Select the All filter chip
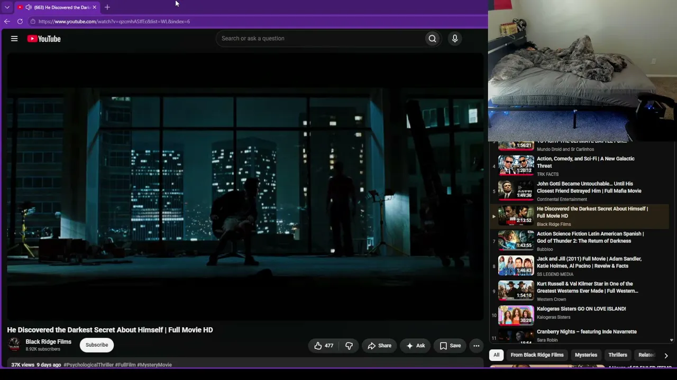The width and height of the screenshot is (677, 380). pyautogui.click(x=496, y=355)
